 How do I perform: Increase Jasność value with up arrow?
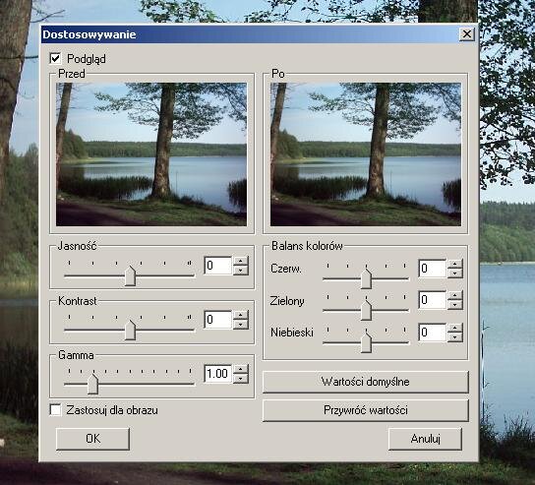point(241,261)
